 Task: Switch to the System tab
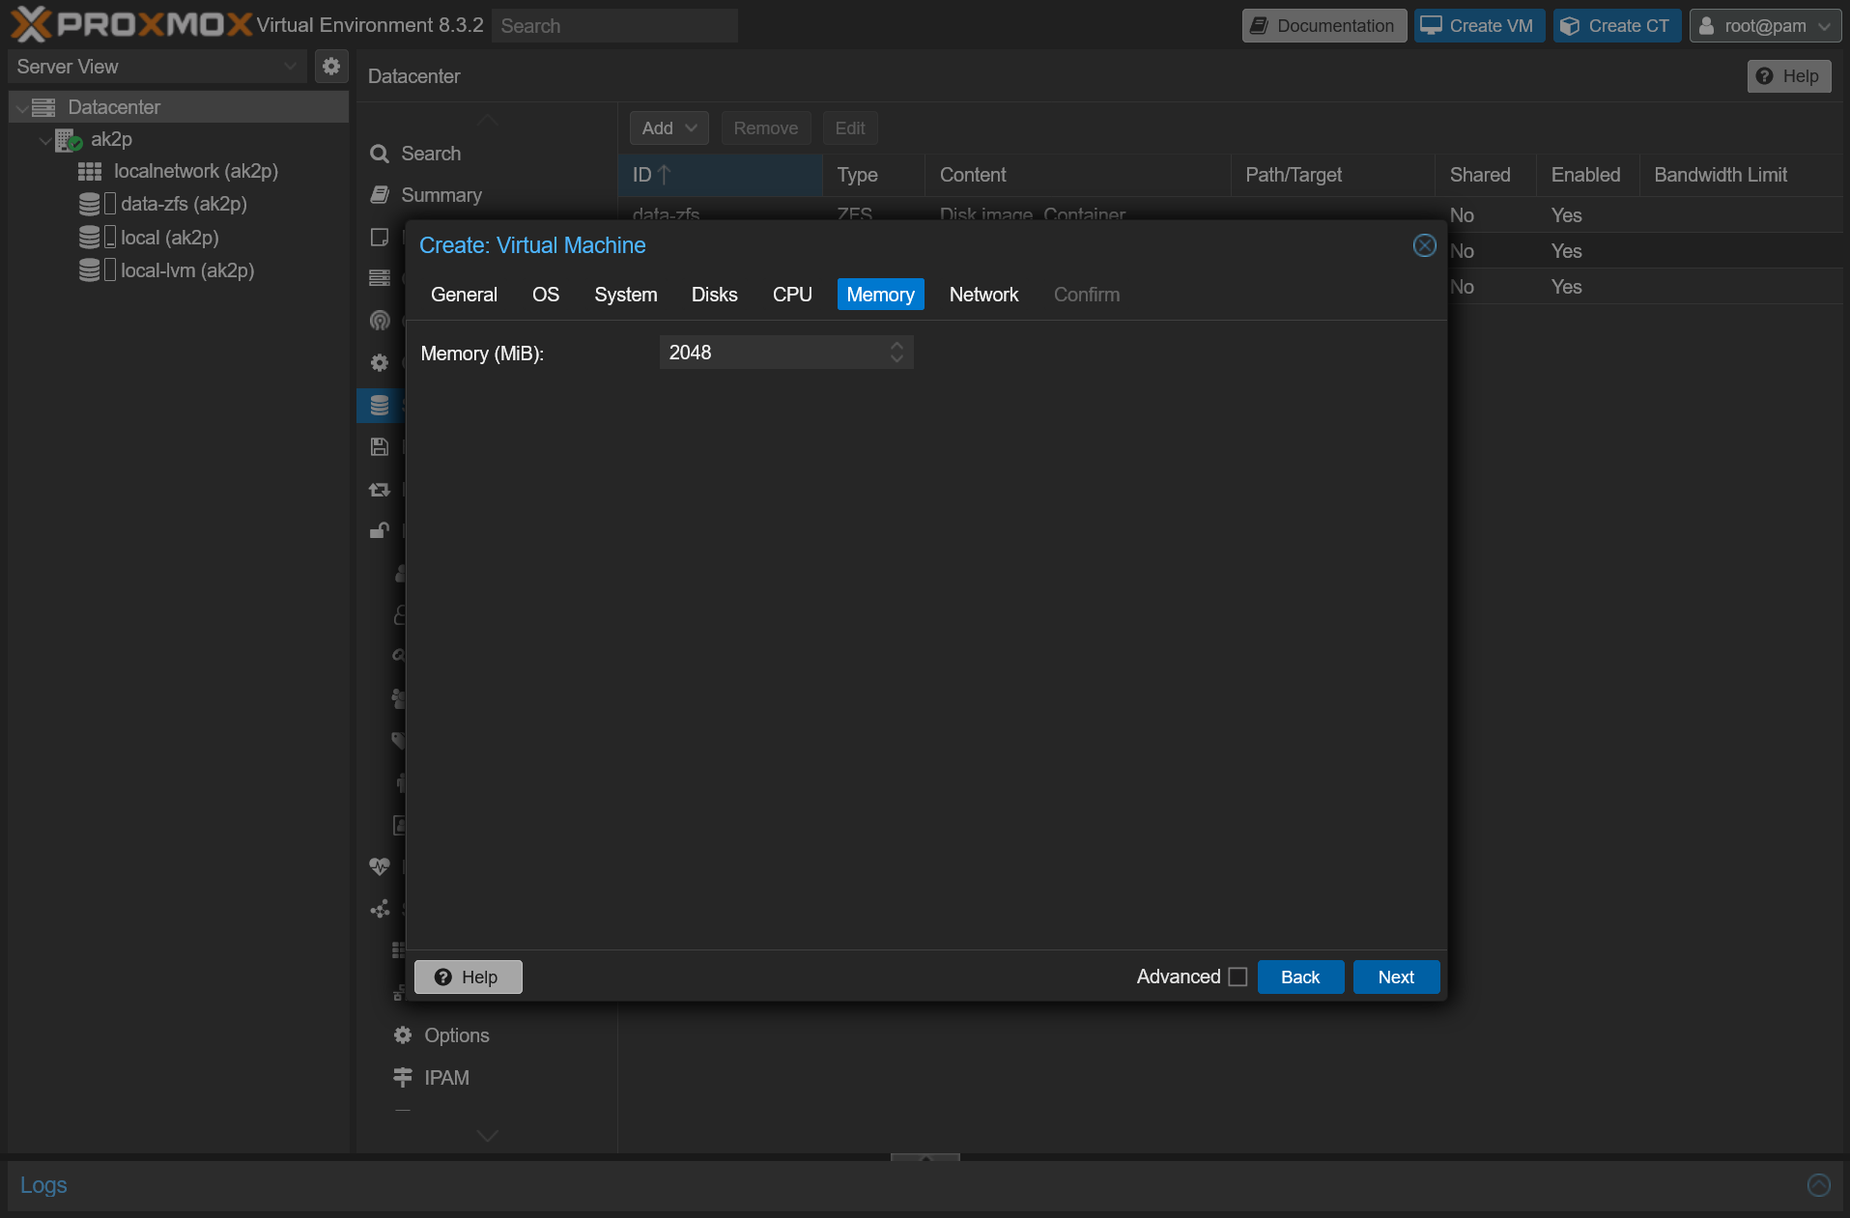point(626,295)
